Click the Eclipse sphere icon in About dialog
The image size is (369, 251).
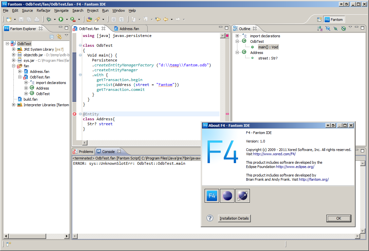click(227, 195)
